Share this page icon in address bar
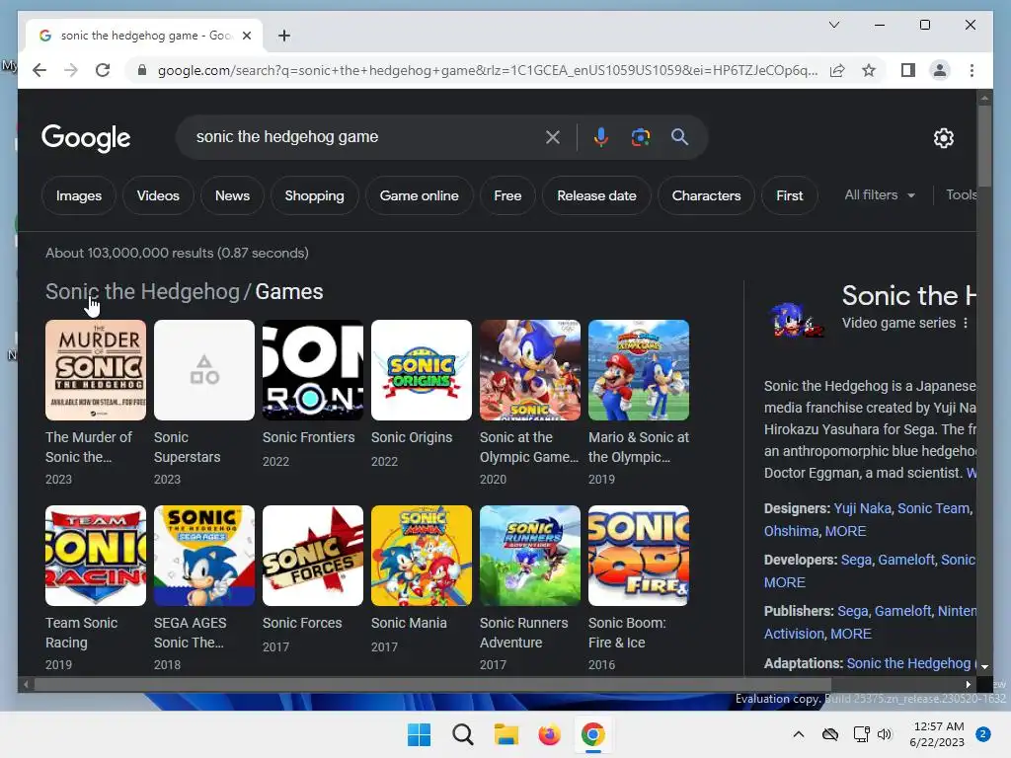The image size is (1011, 758). pyautogui.click(x=837, y=70)
